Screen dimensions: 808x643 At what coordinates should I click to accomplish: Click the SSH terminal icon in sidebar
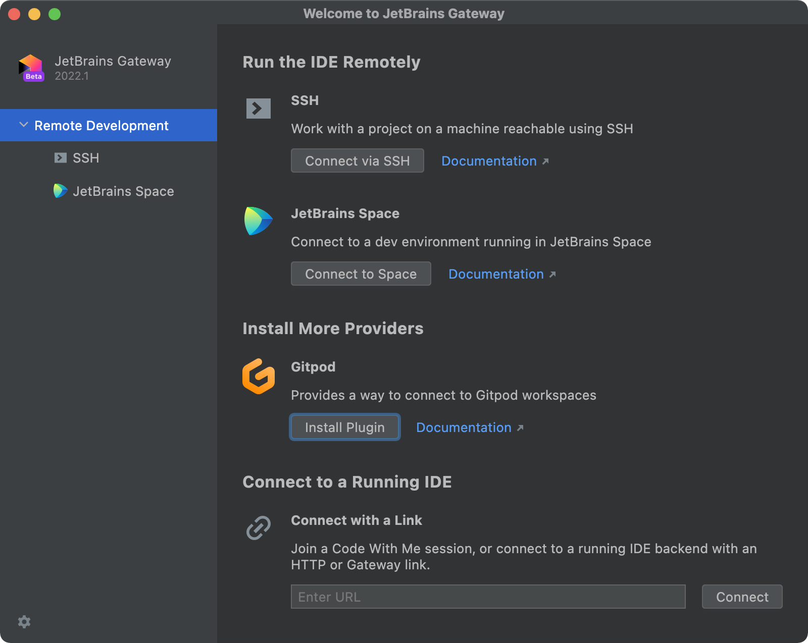point(61,158)
